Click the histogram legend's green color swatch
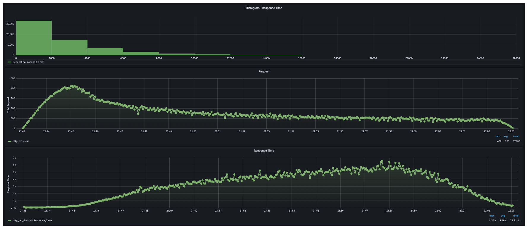This screenshot has width=528, height=229. tap(9, 62)
